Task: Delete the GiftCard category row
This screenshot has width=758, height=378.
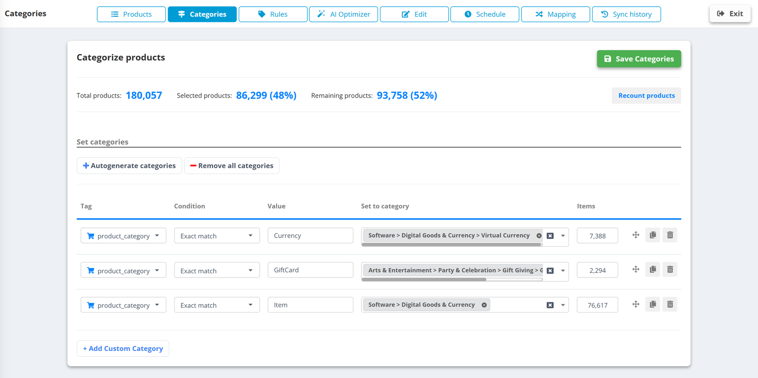Action: click(x=670, y=270)
